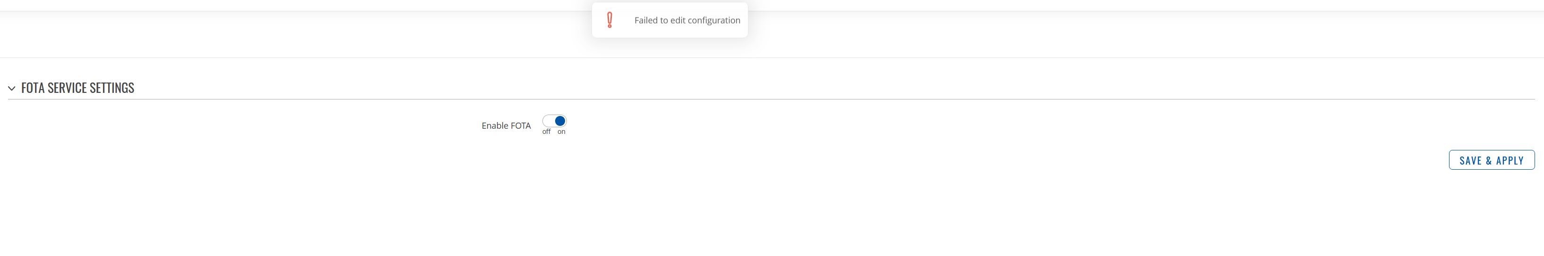Click the blue knob of FOTA switch
The height and width of the screenshot is (256, 1544).
(x=560, y=121)
